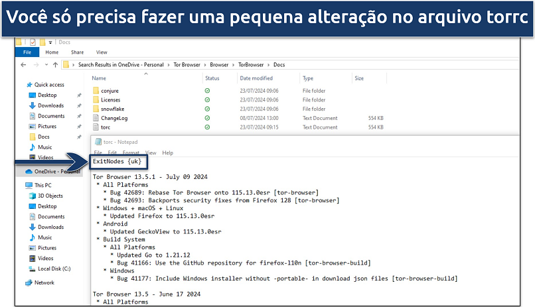Open Local Disk (C:) drive
The image size is (535, 307).
tap(54, 269)
